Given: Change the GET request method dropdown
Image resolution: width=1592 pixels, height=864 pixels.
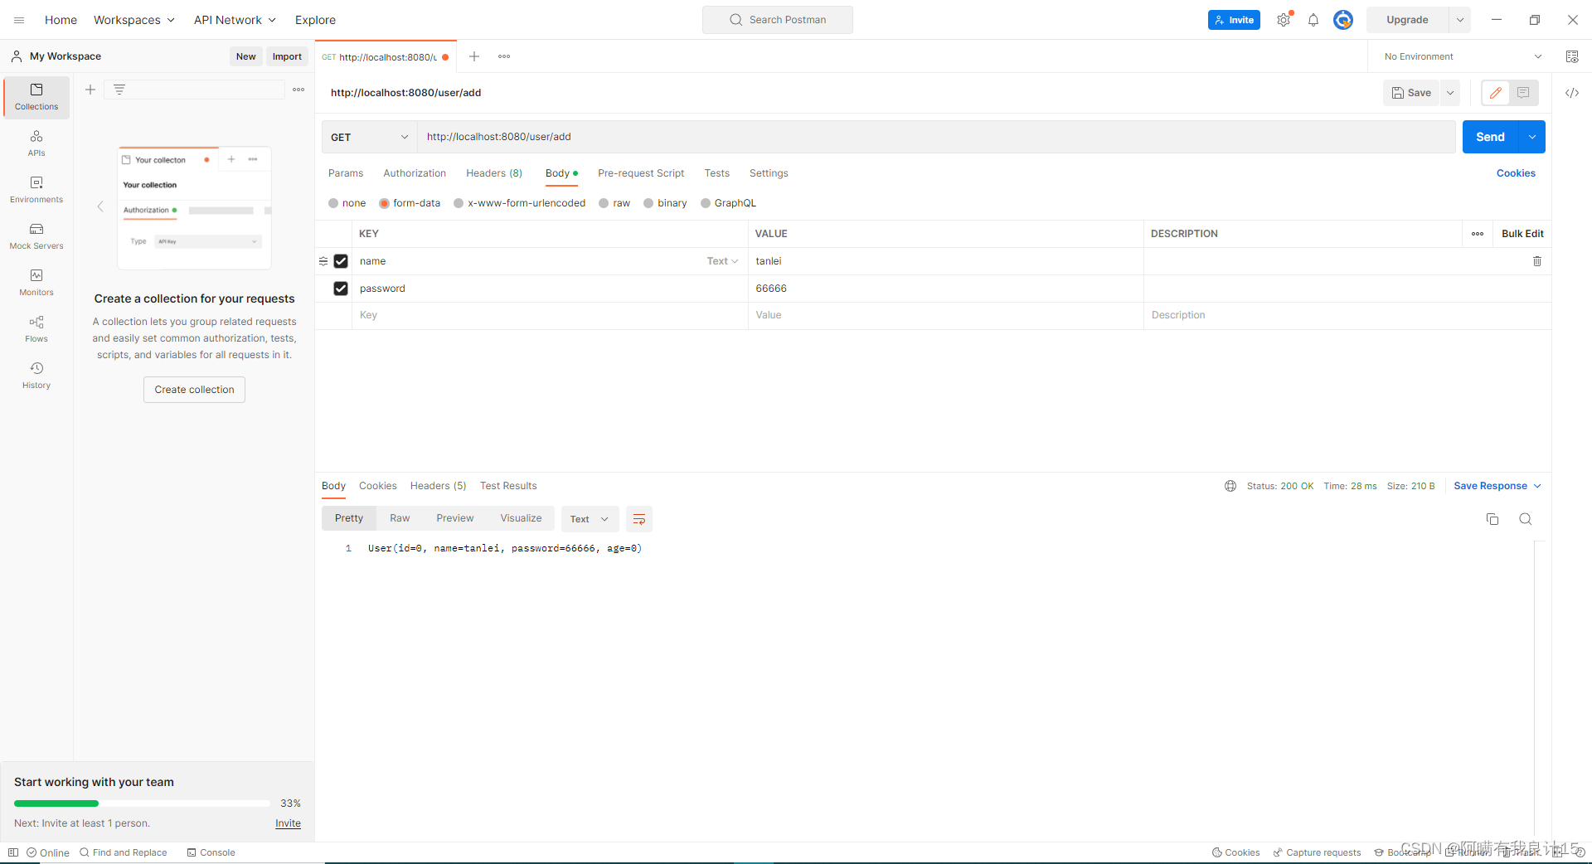Looking at the screenshot, I should click(370, 137).
